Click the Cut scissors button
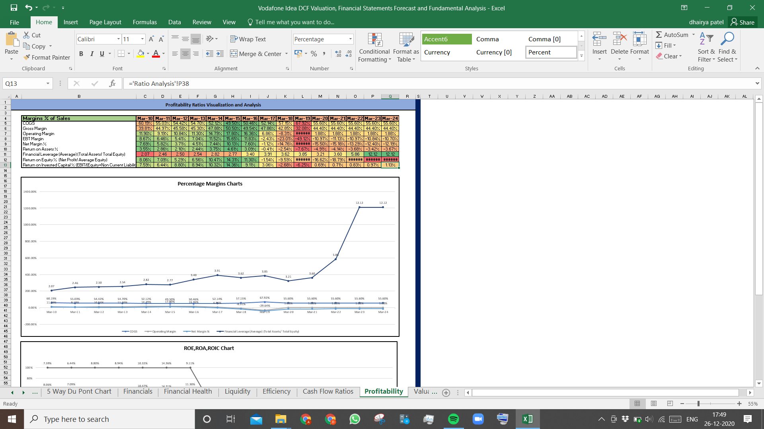This screenshot has width=764, height=429. tap(32, 35)
